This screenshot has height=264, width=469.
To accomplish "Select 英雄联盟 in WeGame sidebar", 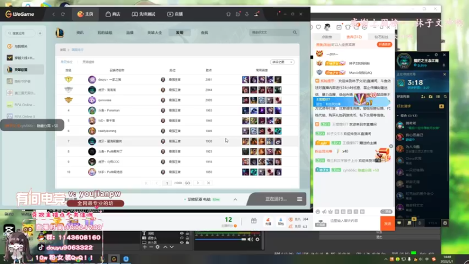I will pyautogui.click(x=24, y=69).
